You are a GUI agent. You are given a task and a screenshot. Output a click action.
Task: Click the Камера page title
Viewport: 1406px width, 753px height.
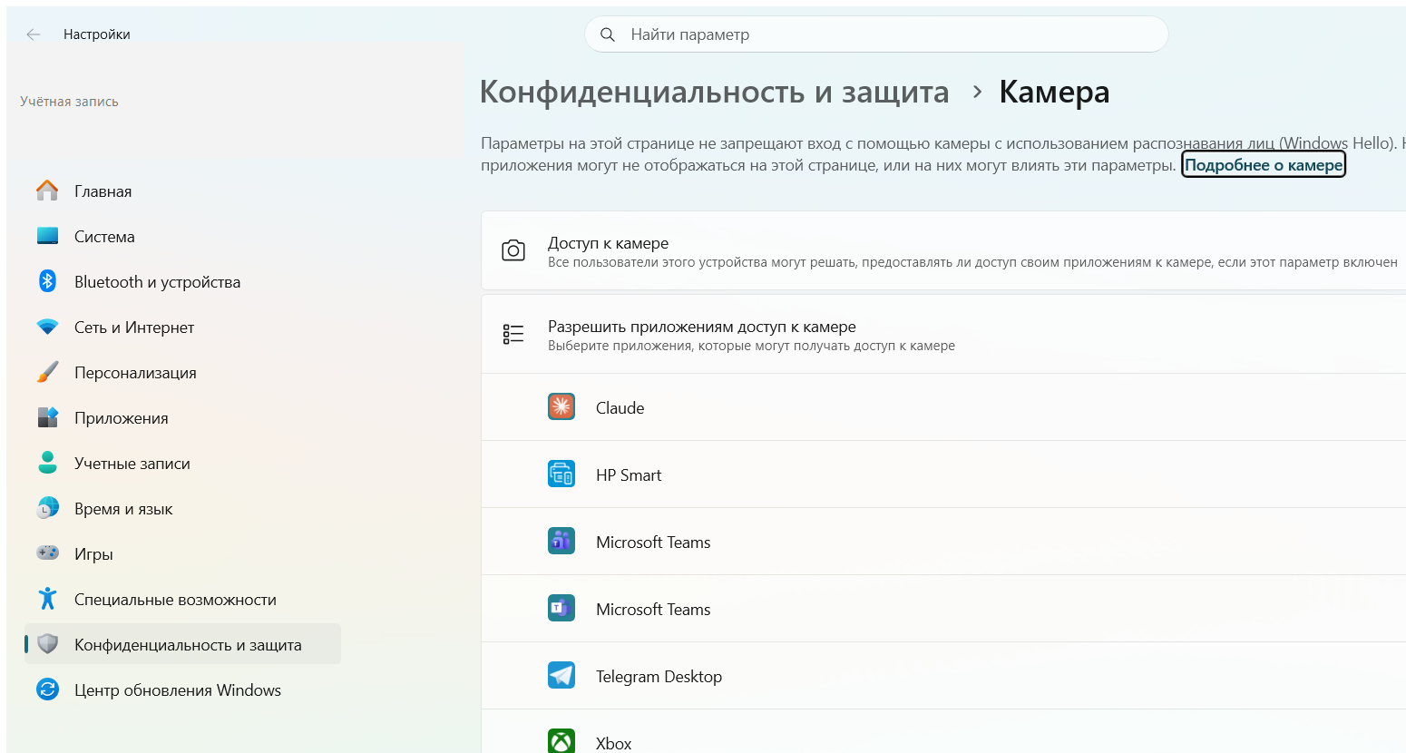[1054, 92]
